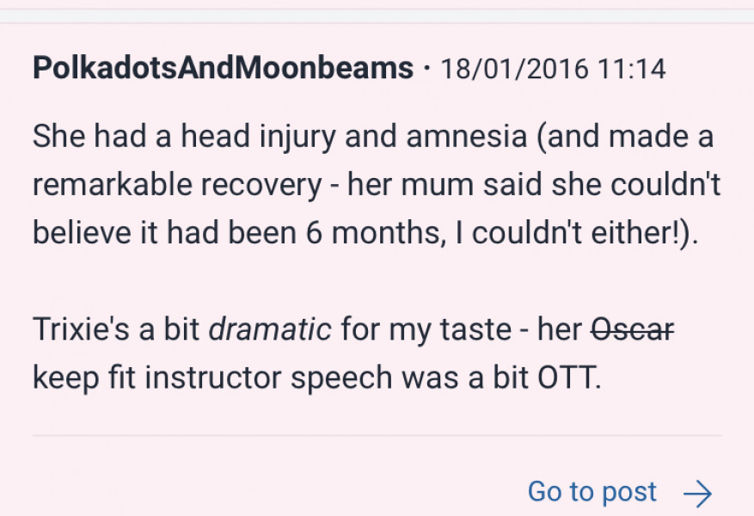Click the time 11:14 in the post header
The width and height of the screenshot is (754, 516).
[632, 69]
